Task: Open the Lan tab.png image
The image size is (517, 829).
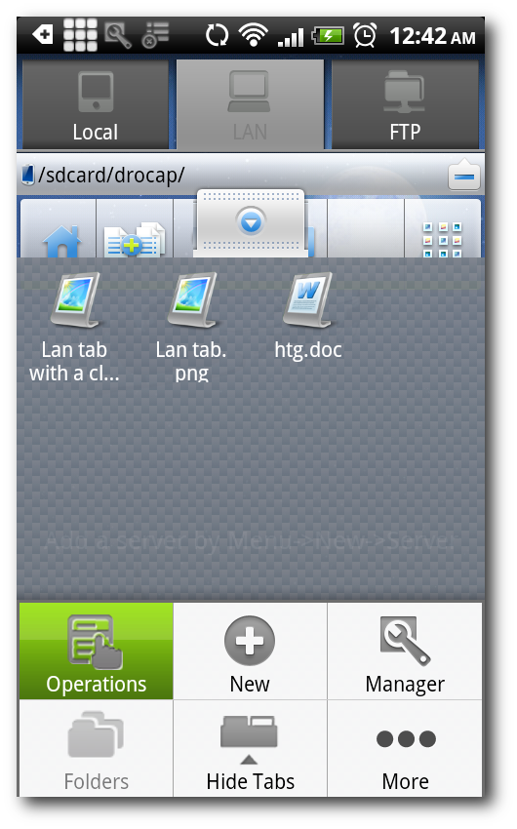Action: coord(191,326)
